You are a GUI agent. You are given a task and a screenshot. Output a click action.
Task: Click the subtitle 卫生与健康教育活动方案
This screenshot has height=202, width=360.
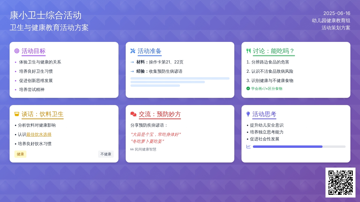(x=49, y=28)
